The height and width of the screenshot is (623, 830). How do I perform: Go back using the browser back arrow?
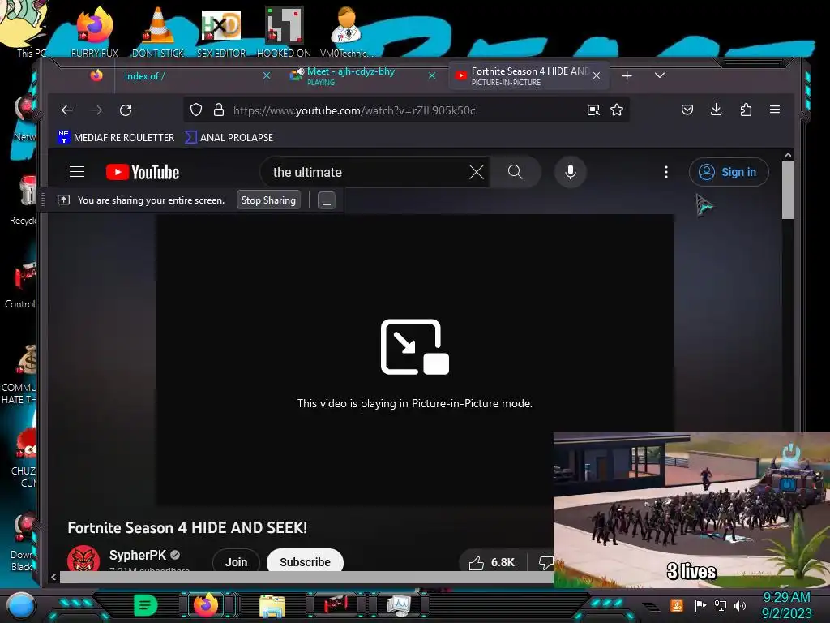pyautogui.click(x=67, y=110)
